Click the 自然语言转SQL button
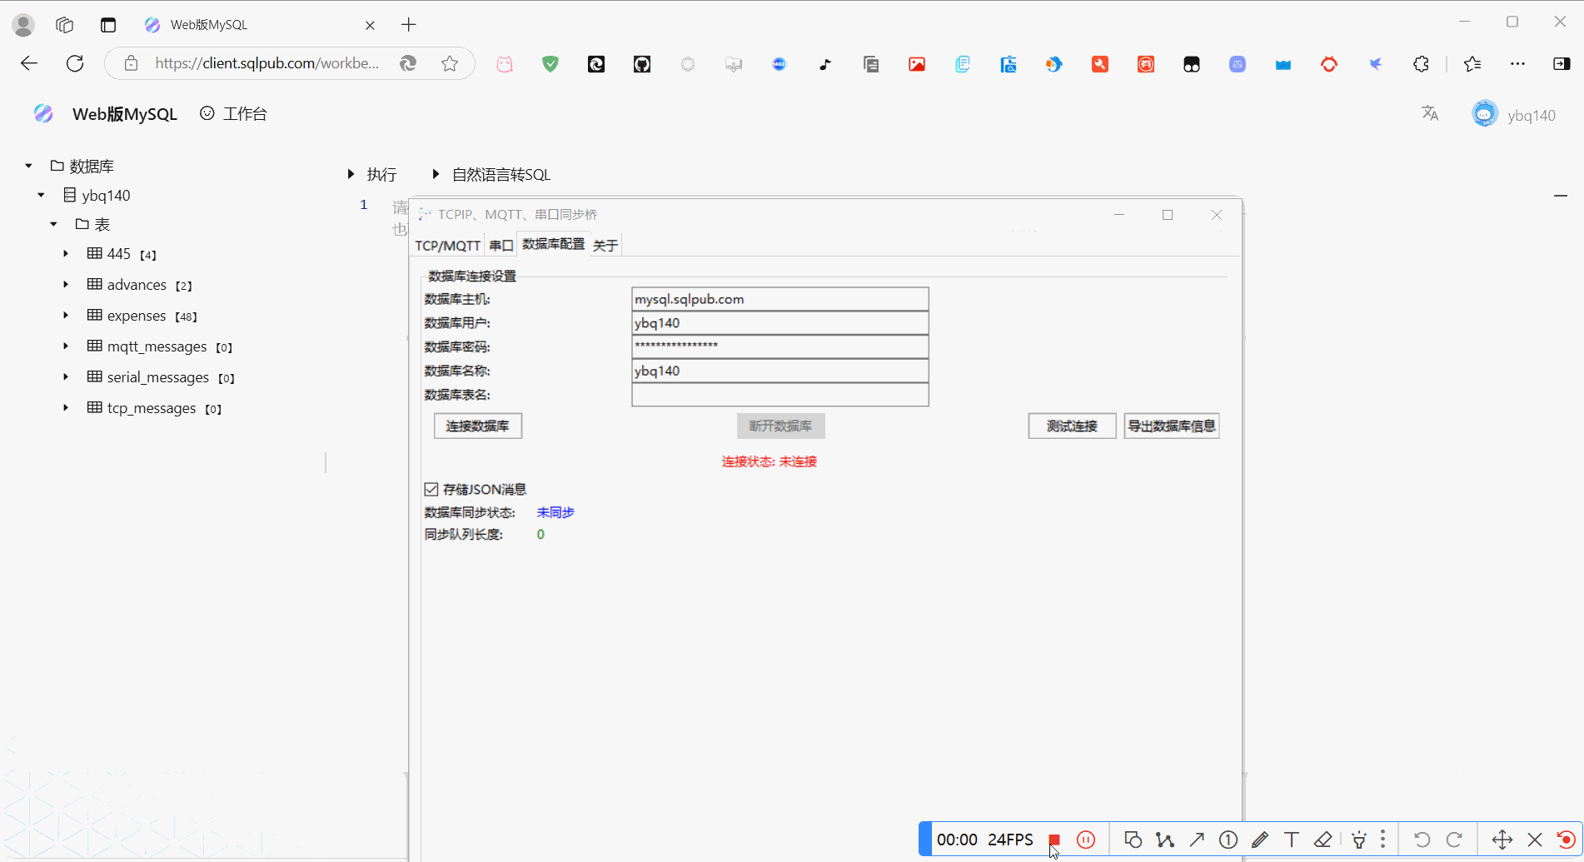The height and width of the screenshot is (862, 1584). coord(491,174)
